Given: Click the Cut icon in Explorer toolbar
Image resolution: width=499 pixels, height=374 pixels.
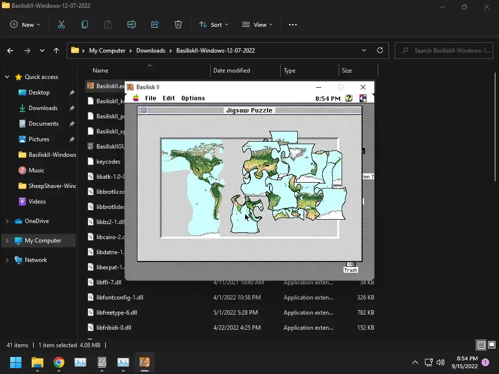Looking at the screenshot, I should click(x=61, y=24).
